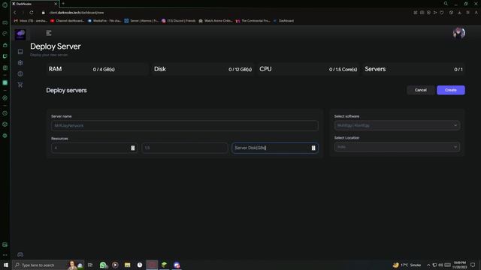The image size is (481, 270).
Task: Open WhatsApp from the taskbar
Action: pyautogui.click(x=103, y=265)
